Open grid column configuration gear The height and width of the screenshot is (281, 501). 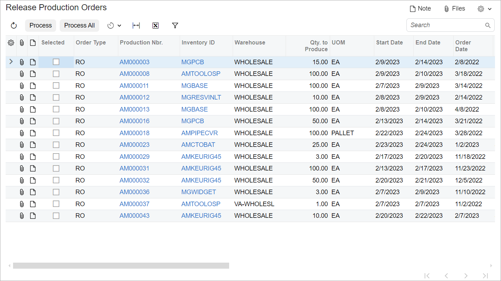pos(11,43)
